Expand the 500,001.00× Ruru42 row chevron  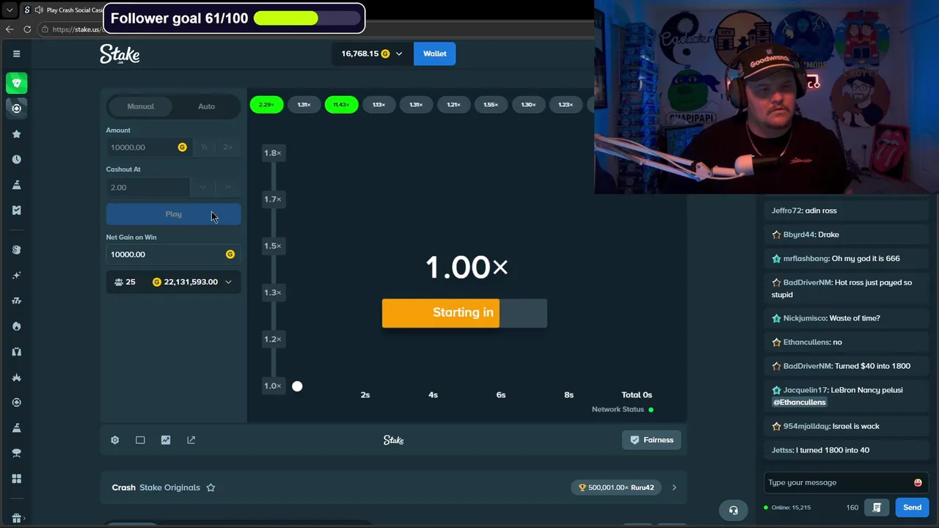coord(674,488)
